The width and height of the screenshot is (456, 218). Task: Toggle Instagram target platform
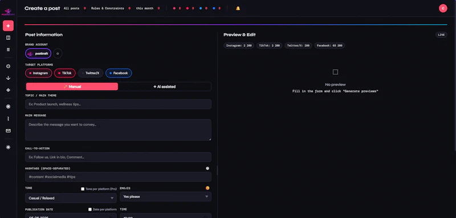point(39,73)
